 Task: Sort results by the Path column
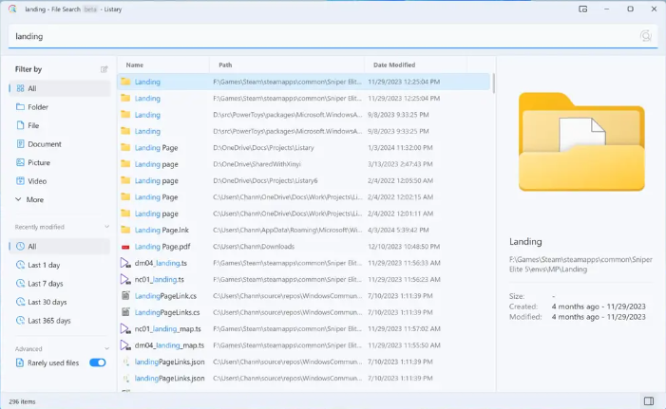coord(287,65)
